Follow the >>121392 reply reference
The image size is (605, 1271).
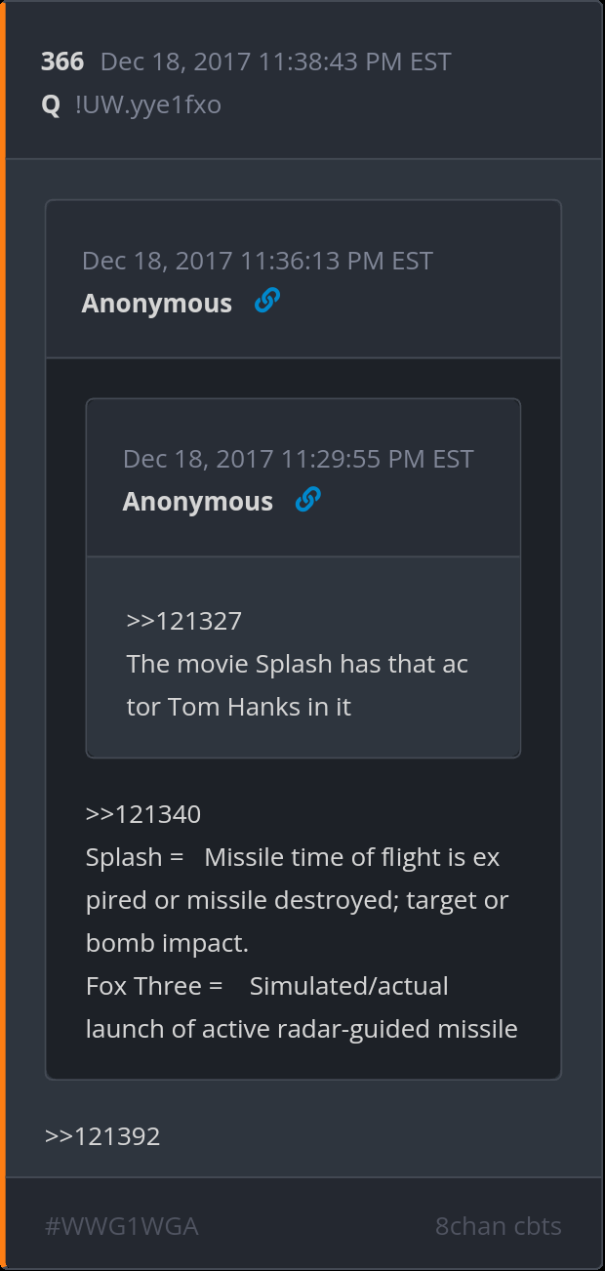pyautogui.click(x=102, y=1136)
